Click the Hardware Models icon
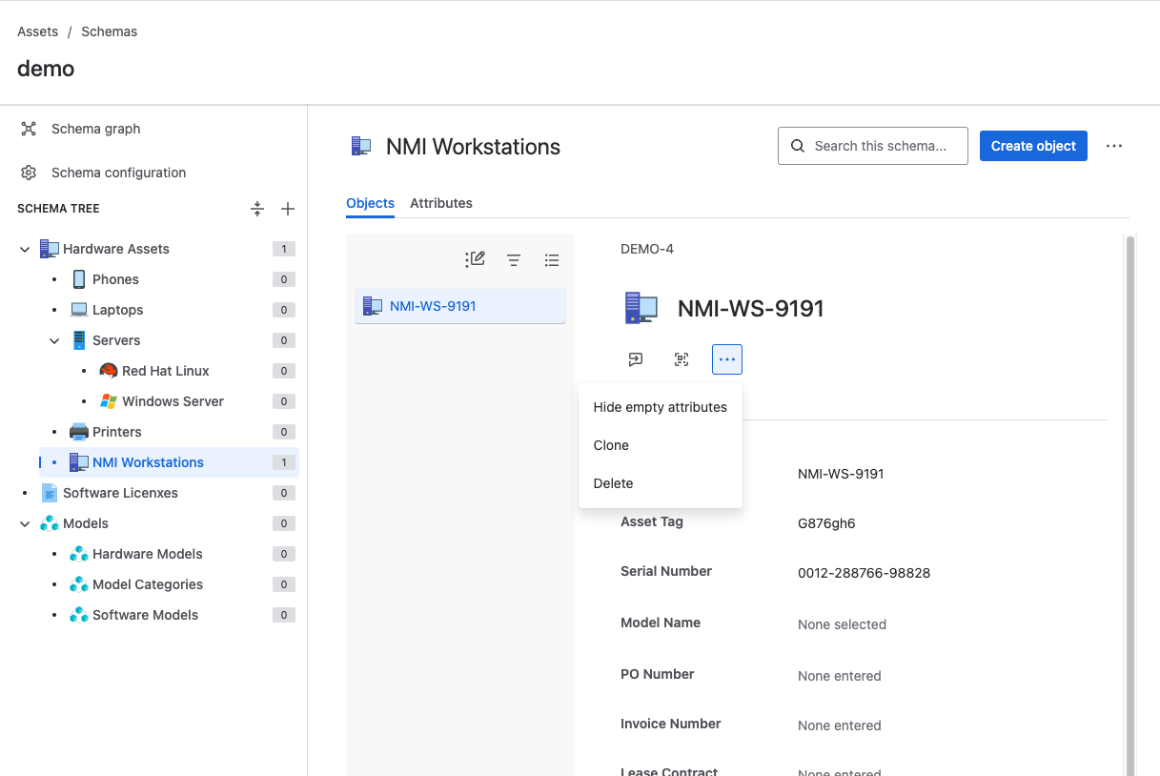The image size is (1160, 776). 79,554
